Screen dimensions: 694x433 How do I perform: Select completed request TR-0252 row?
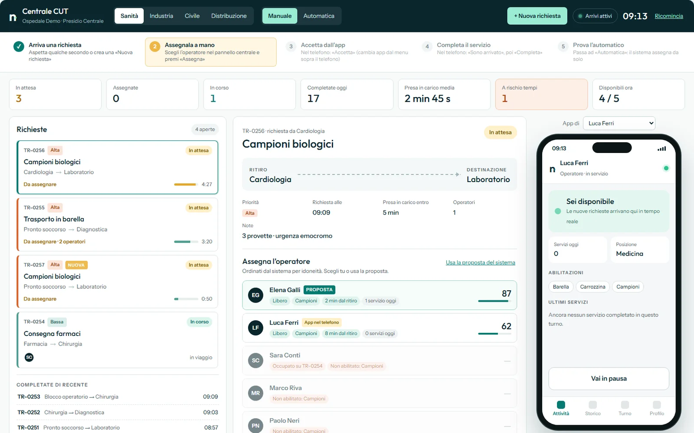(x=118, y=413)
